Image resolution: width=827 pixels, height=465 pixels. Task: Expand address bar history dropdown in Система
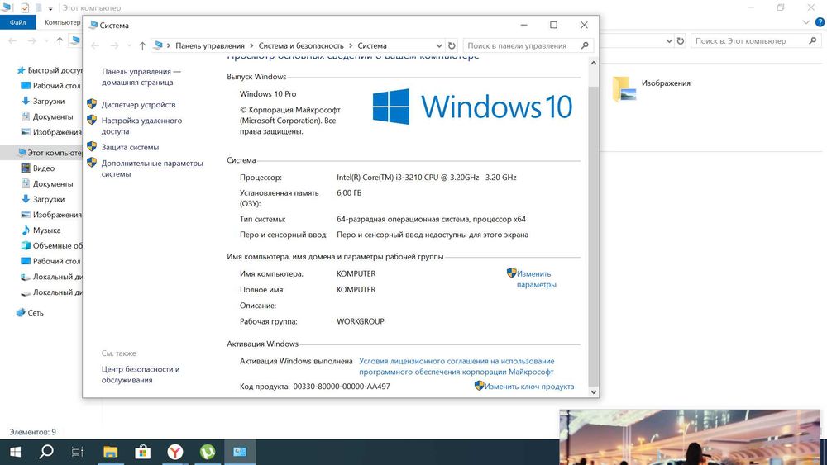click(439, 45)
